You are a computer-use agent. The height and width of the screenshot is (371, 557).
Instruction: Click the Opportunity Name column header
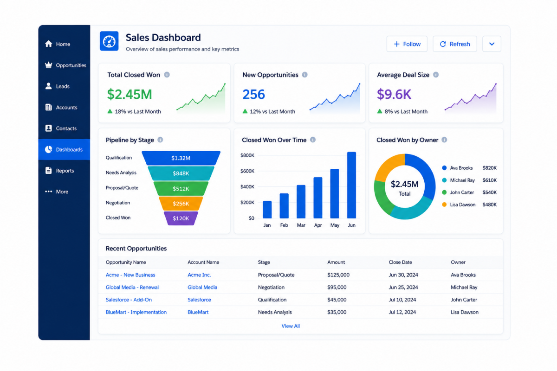(x=126, y=262)
